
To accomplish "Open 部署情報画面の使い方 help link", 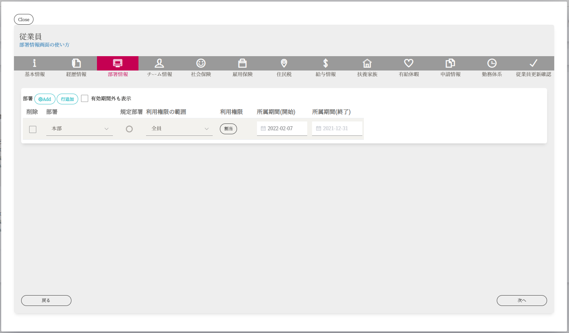I will pyautogui.click(x=44, y=45).
